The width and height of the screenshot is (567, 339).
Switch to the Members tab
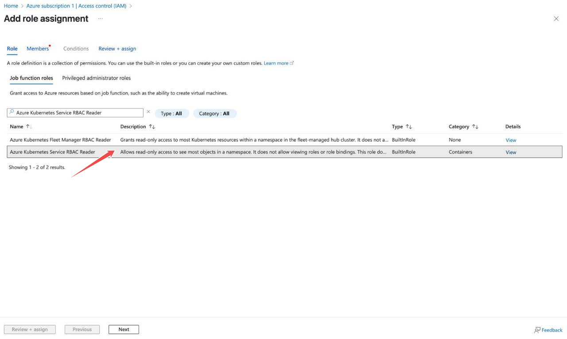point(38,49)
